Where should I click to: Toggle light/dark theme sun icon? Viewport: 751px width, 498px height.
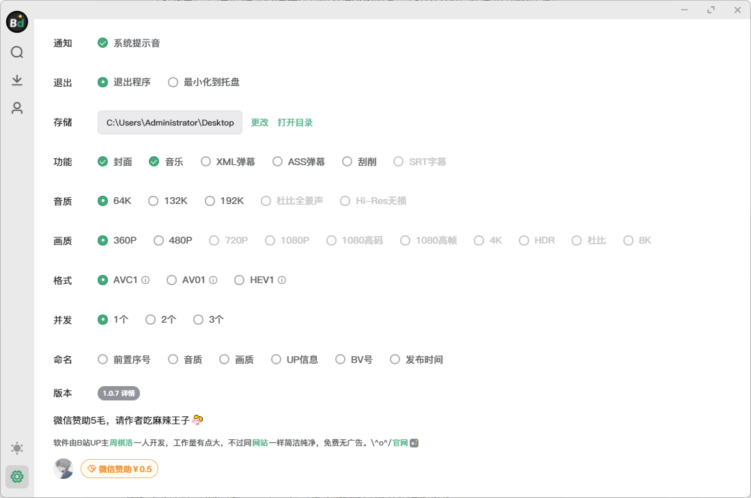17,448
